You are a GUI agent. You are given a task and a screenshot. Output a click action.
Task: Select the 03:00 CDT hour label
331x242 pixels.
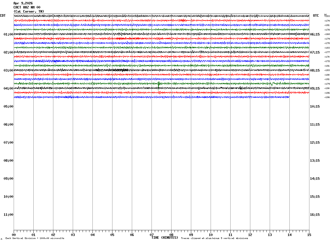(x=8, y=70)
